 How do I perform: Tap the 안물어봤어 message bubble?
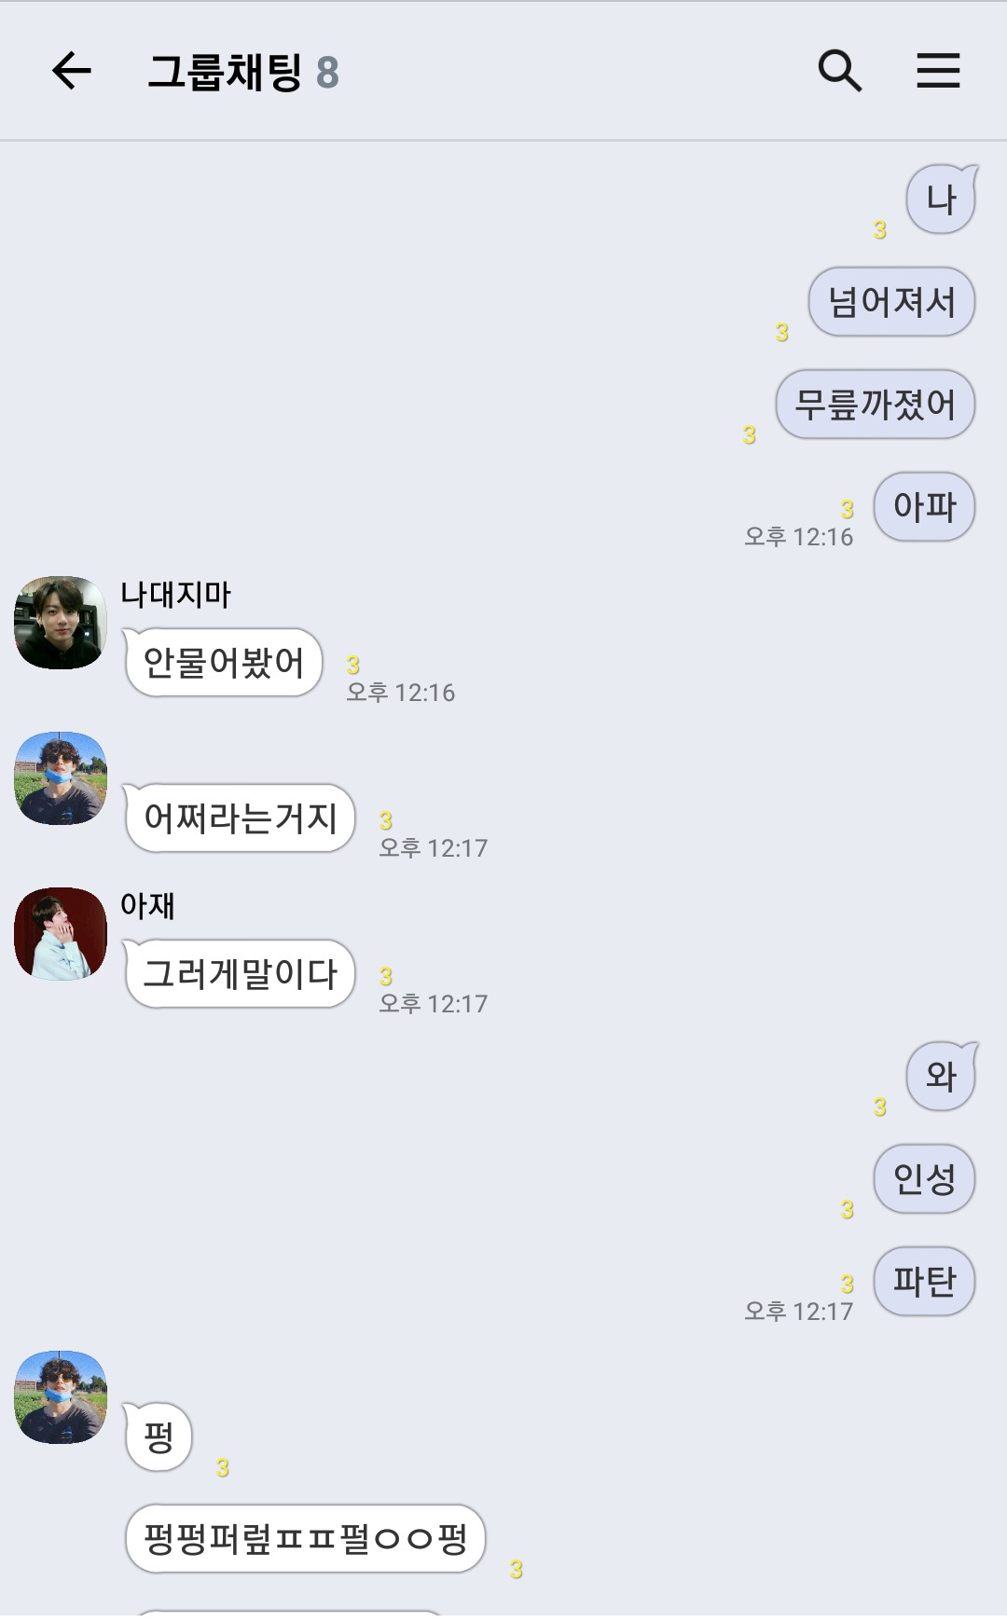(223, 663)
